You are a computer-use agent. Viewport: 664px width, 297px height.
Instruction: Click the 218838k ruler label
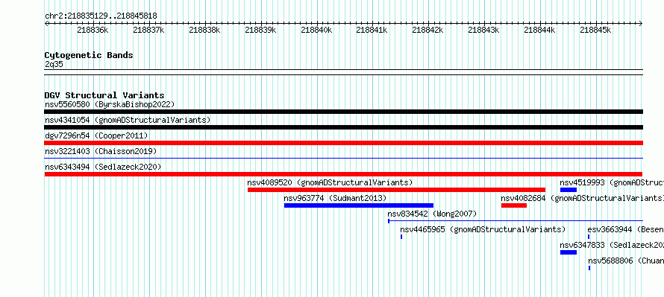pos(204,30)
